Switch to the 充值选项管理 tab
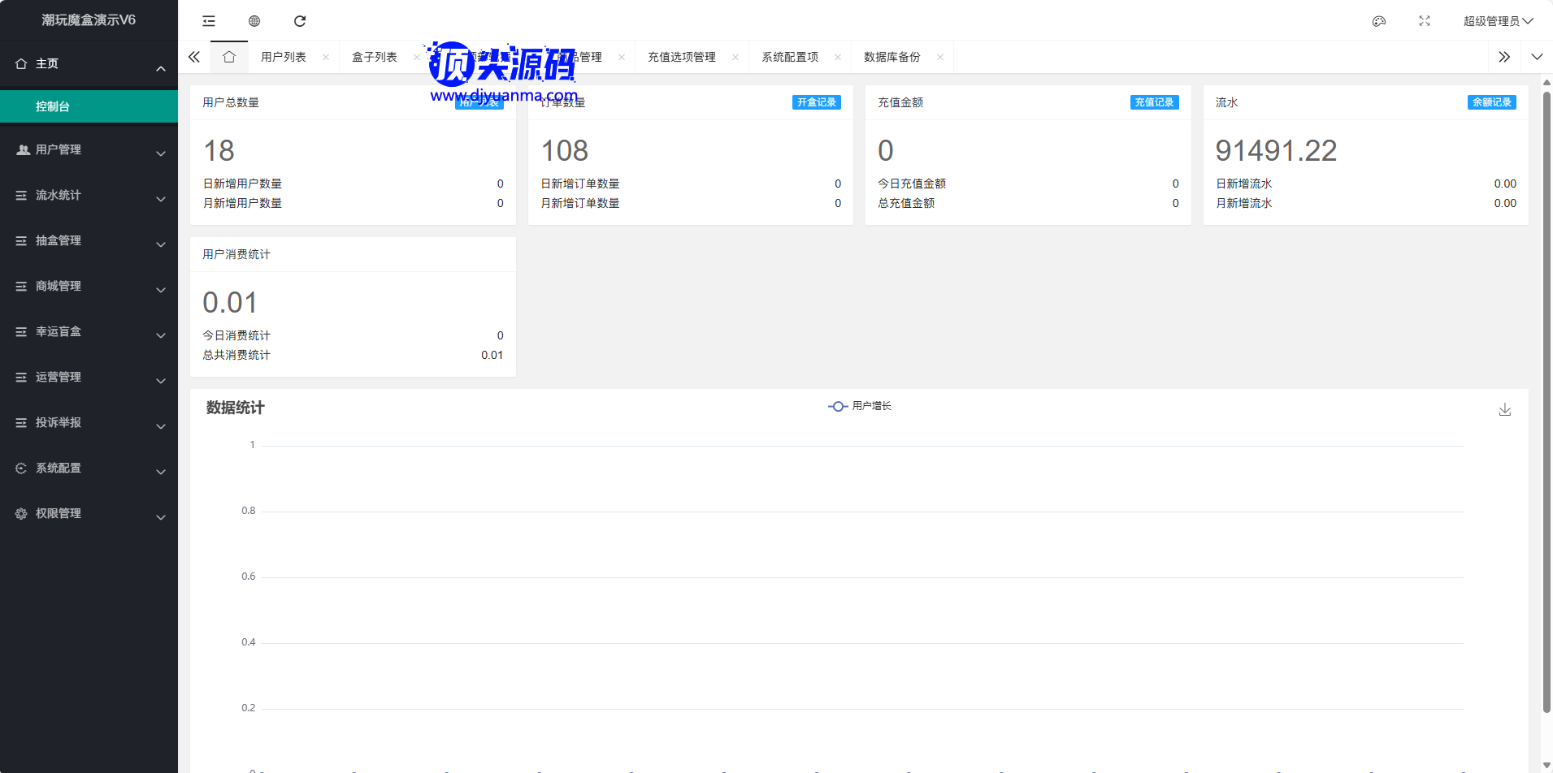The image size is (1553, 773). 681,57
